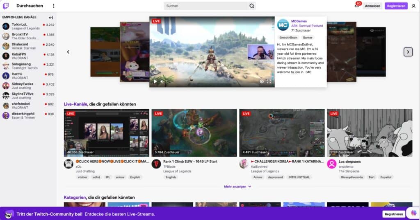Screen dimensions: 420x220
Task: Click Bart tag under Los simpsons
Action: (x=372, y=177)
